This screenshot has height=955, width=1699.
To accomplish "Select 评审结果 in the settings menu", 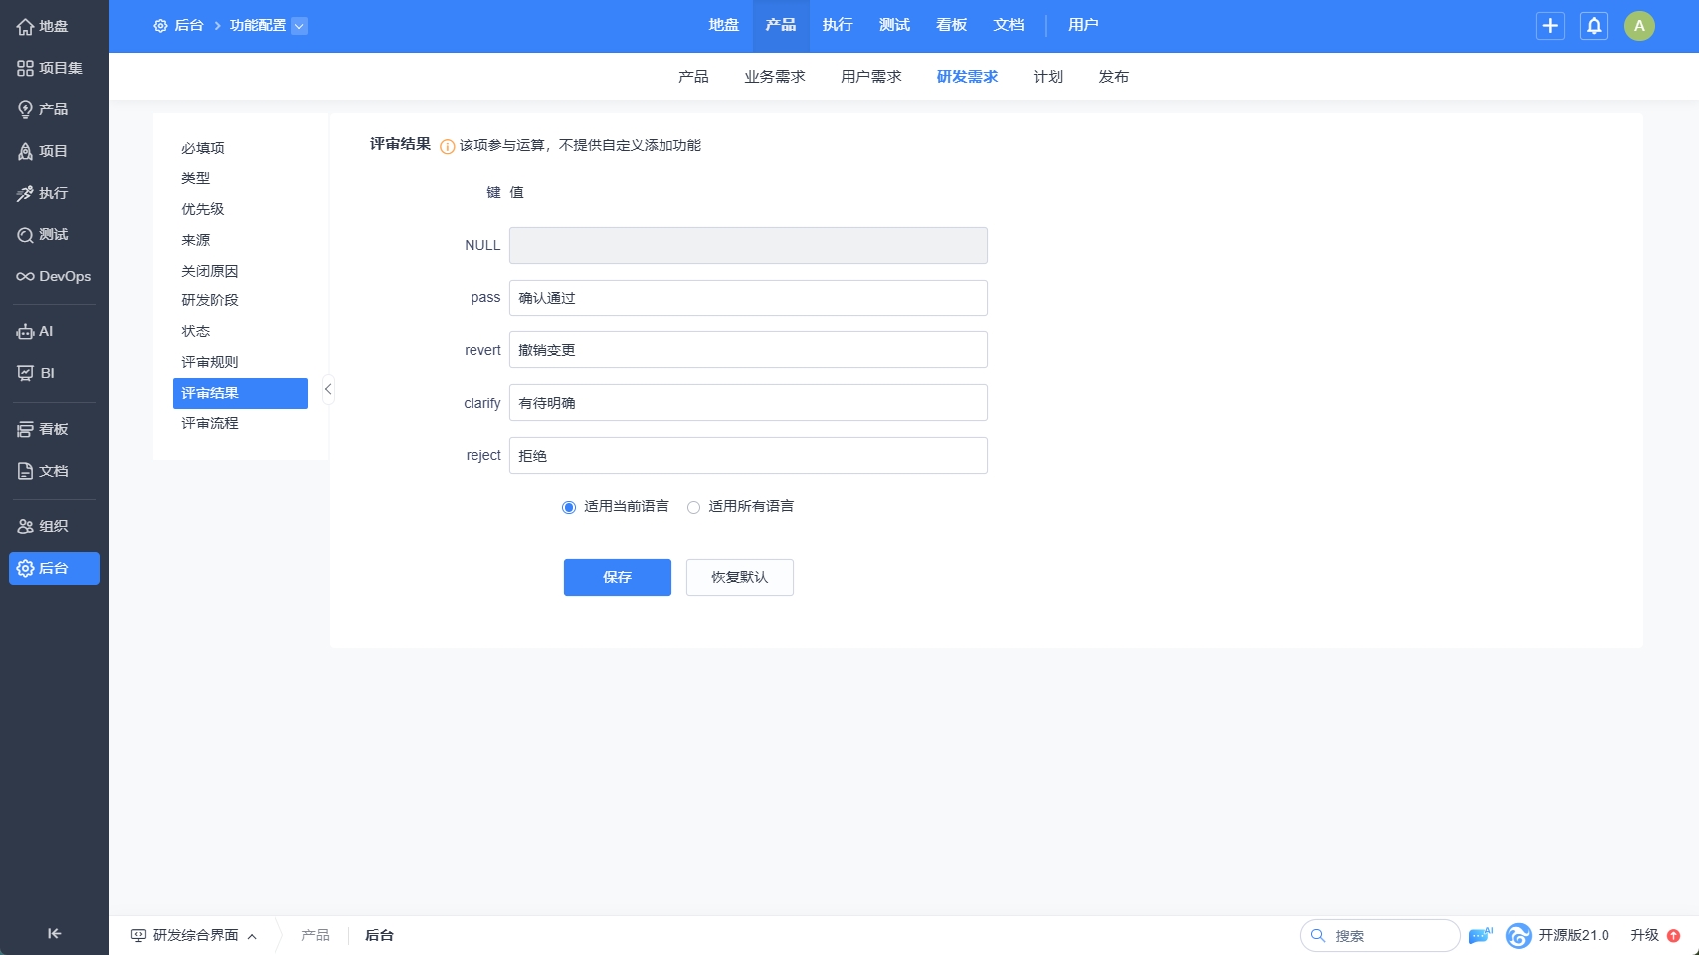I will 241,393.
